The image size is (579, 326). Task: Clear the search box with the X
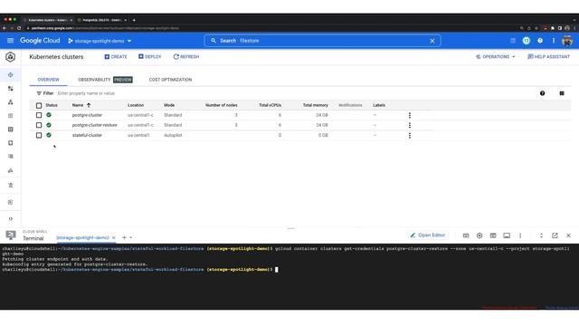click(432, 41)
